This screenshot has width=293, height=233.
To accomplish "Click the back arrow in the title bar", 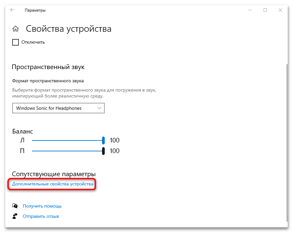I will (12, 10).
